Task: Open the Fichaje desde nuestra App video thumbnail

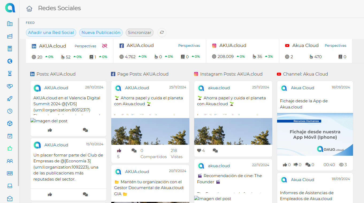Action: [x=315, y=134]
